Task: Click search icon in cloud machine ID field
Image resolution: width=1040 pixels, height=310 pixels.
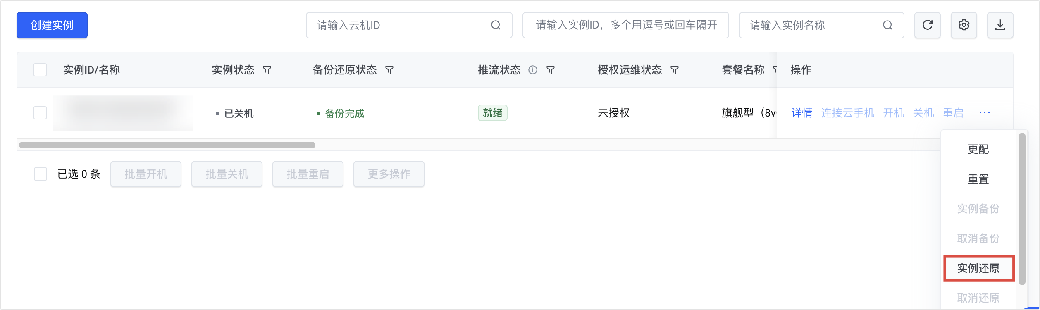Action: 496,25
